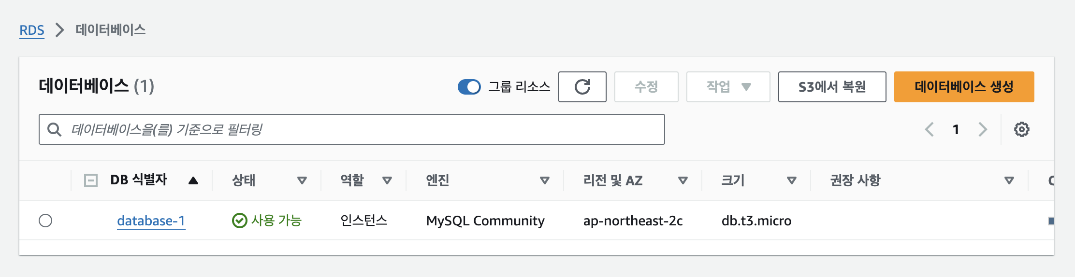The height and width of the screenshot is (277, 1075).
Task: Click the 그룹 리소스 label text
Action: pyautogui.click(x=519, y=87)
